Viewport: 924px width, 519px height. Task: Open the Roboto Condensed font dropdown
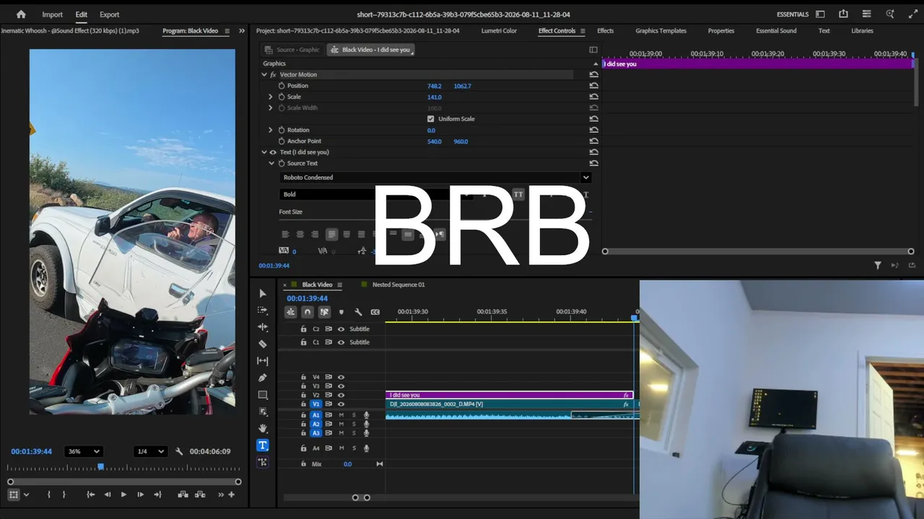tap(435, 177)
